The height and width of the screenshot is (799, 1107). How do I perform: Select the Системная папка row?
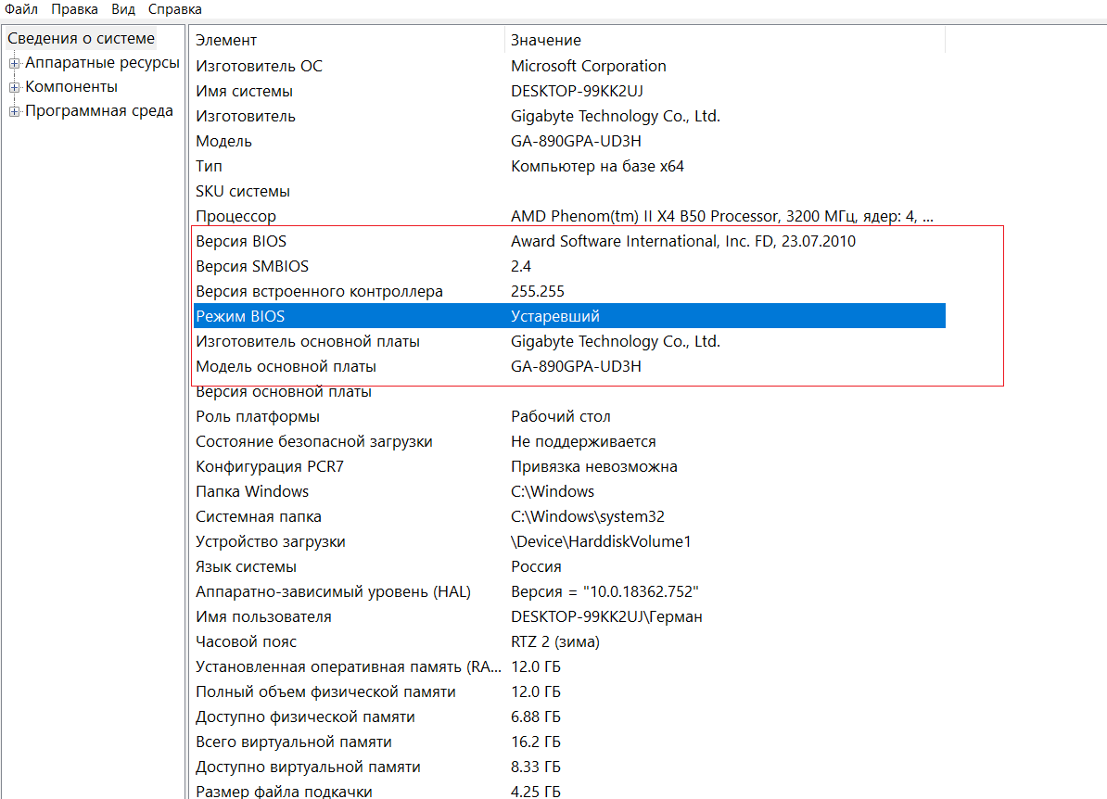tap(569, 516)
